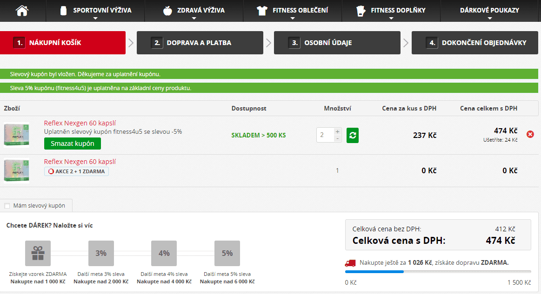
Task: Click the Ušetříte: 24 Kč savings text
Action: click(x=500, y=140)
